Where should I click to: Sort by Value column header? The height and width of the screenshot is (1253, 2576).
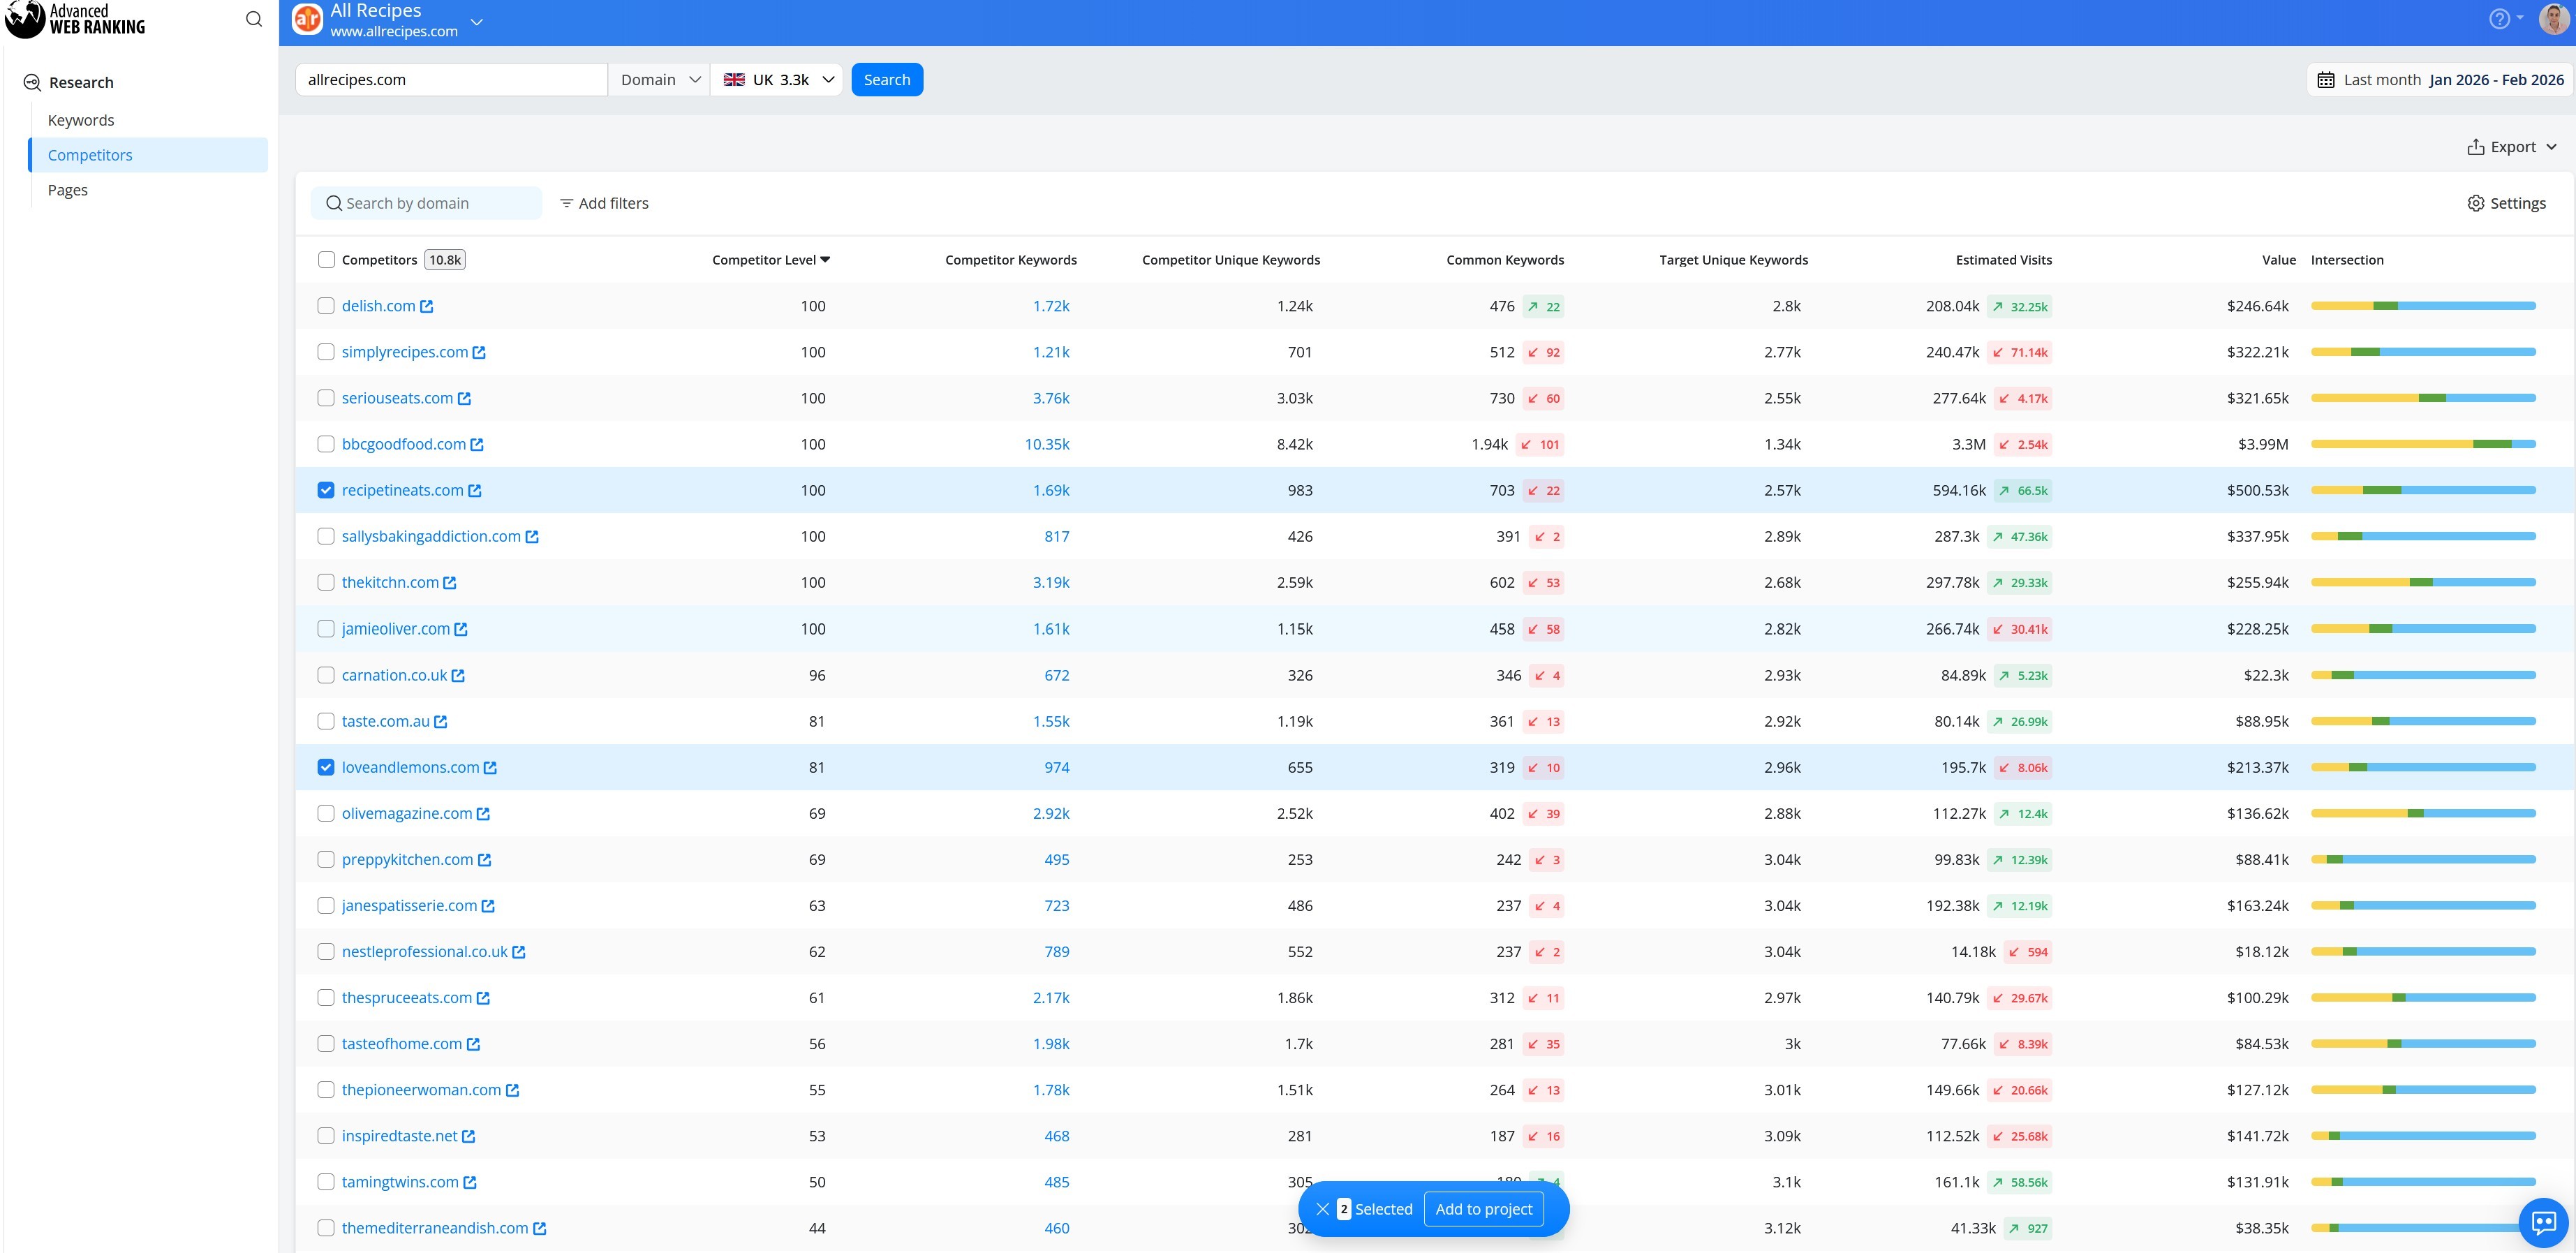click(x=2279, y=260)
